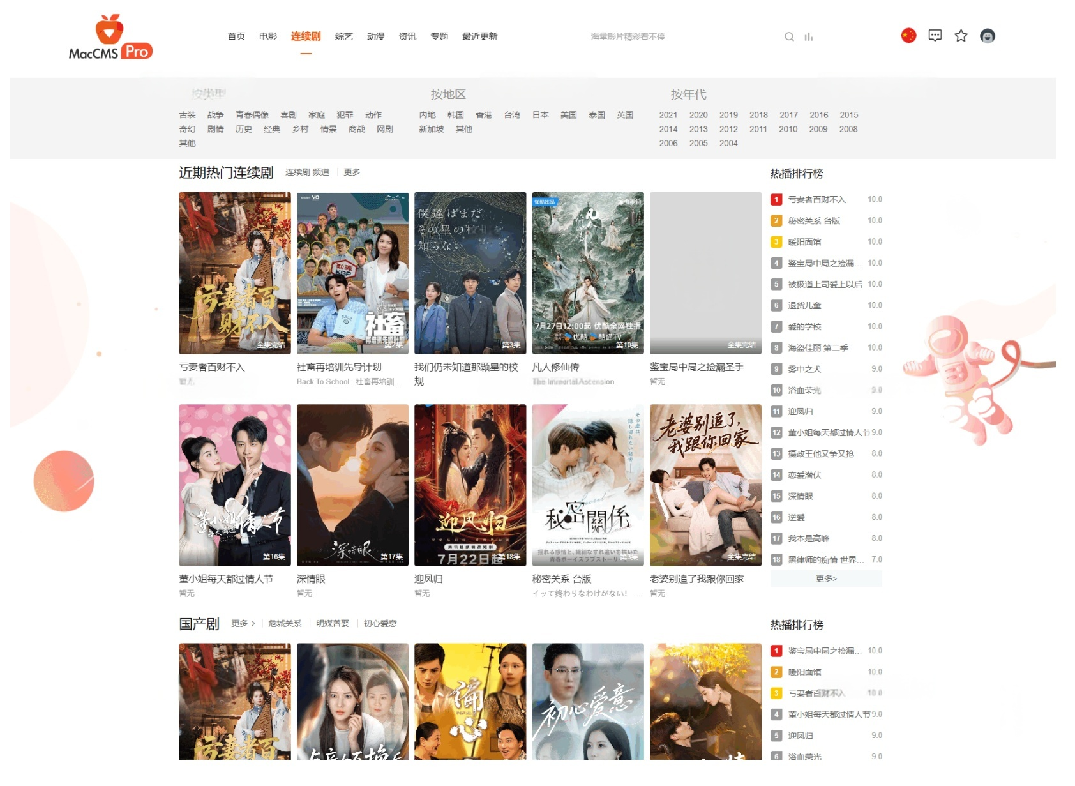Click the China flag language icon
Image resolution: width=1075 pixels, height=786 pixels.
pyautogui.click(x=908, y=36)
